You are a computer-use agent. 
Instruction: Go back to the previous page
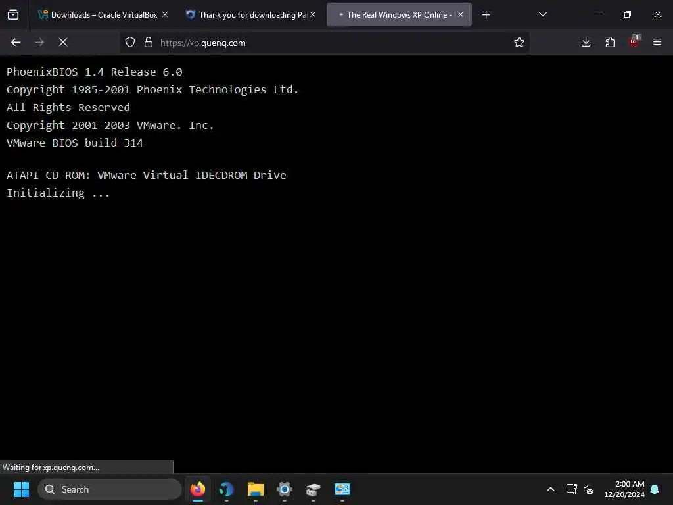click(16, 42)
